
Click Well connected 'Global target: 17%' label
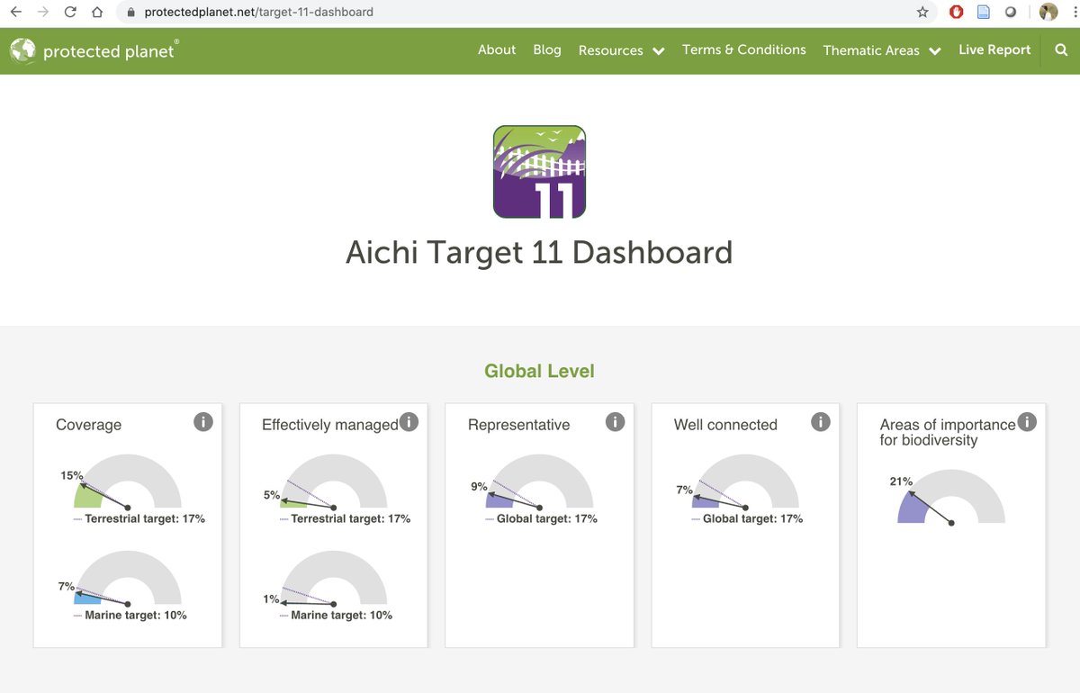point(753,519)
